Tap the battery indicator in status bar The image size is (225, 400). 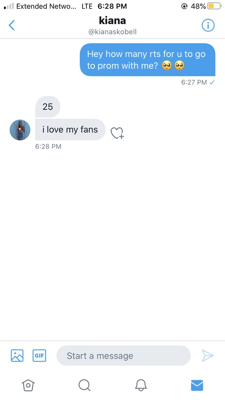pyautogui.click(x=214, y=6)
